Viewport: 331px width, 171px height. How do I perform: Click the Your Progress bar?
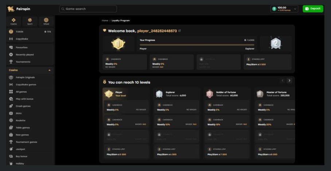197,44
